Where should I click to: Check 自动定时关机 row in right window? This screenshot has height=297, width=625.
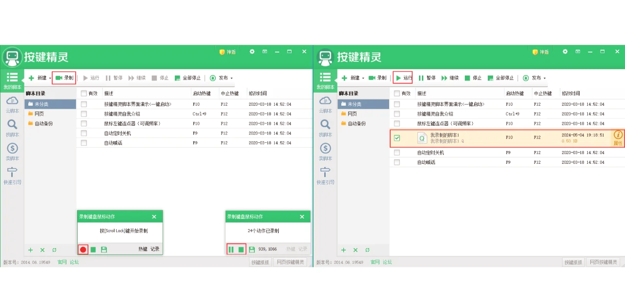[397, 153]
